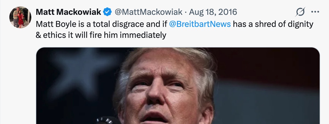Click the phrase "shred of dignity"

coord(284,24)
